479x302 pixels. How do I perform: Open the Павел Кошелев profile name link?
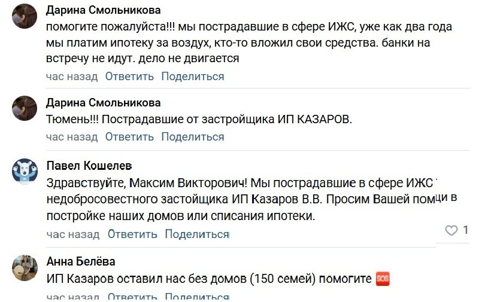point(89,165)
